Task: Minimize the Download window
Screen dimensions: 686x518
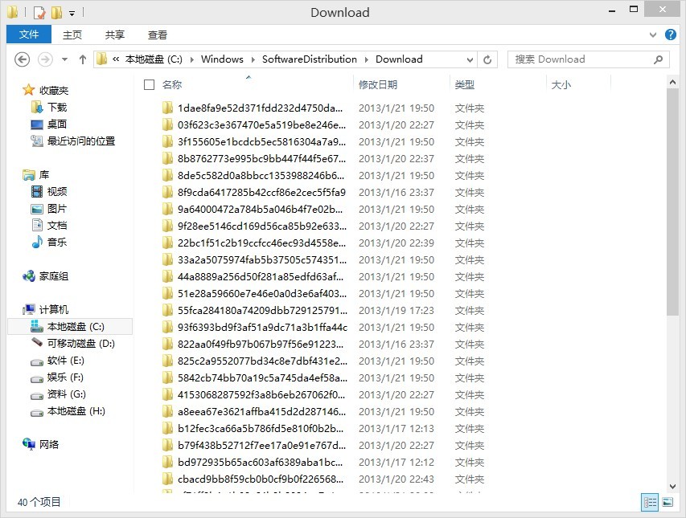Action: 612,10
